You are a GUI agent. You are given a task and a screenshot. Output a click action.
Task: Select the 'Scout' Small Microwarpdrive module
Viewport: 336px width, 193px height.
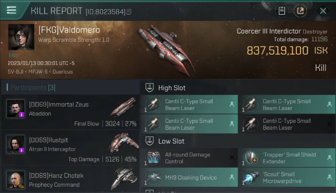287,177
